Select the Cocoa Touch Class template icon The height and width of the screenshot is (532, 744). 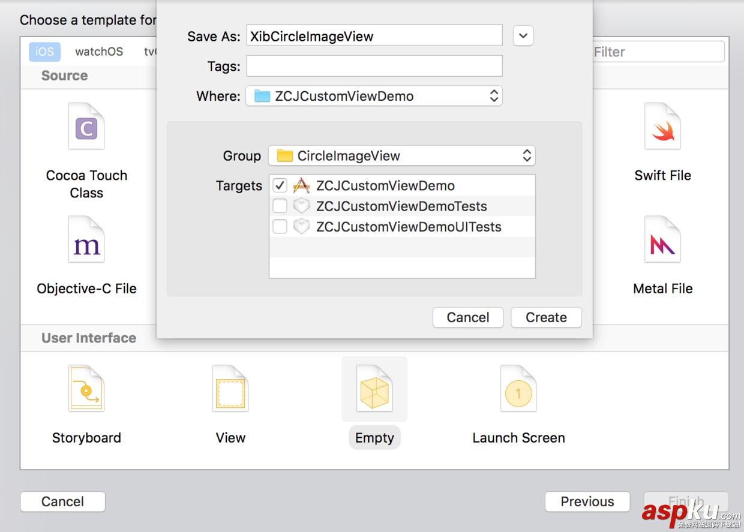click(86, 127)
